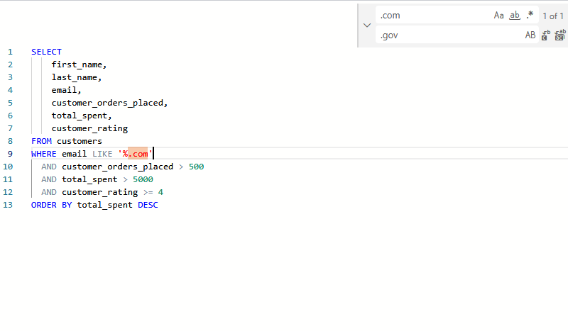Click the value 4 on line 12

tap(161, 192)
